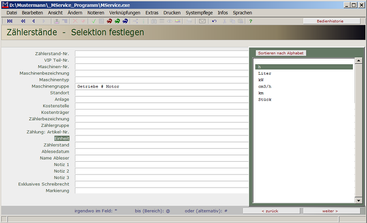Click the unit list scrollbar down arrow
Viewport: 367px width, 223px height.
click(x=358, y=200)
